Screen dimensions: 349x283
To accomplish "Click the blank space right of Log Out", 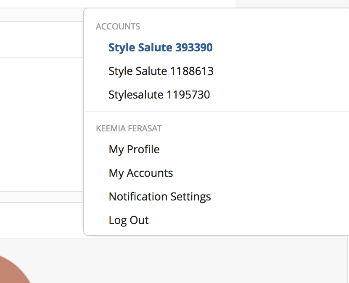I will tap(249, 220).
